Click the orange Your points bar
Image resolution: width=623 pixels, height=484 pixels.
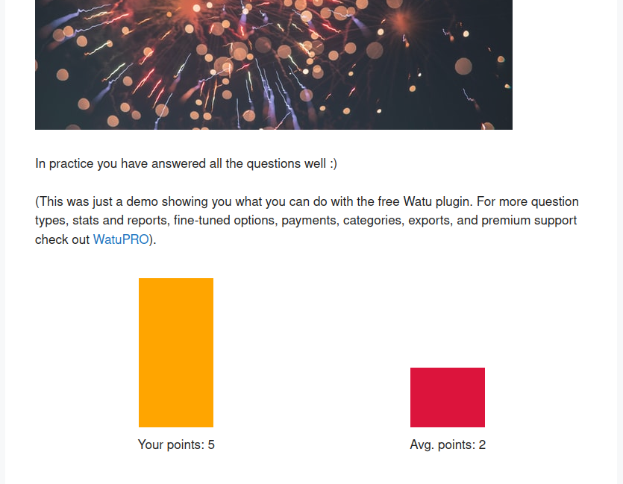click(x=176, y=353)
